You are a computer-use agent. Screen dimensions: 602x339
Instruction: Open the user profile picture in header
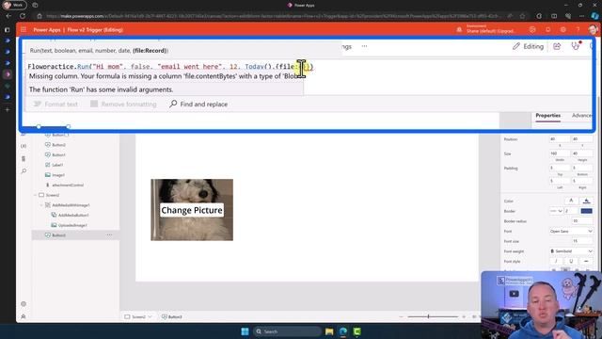pyautogui.click(x=593, y=29)
